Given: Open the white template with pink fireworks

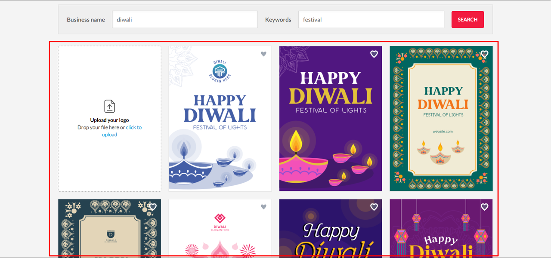Looking at the screenshot, I should click(x=220, y=229).
